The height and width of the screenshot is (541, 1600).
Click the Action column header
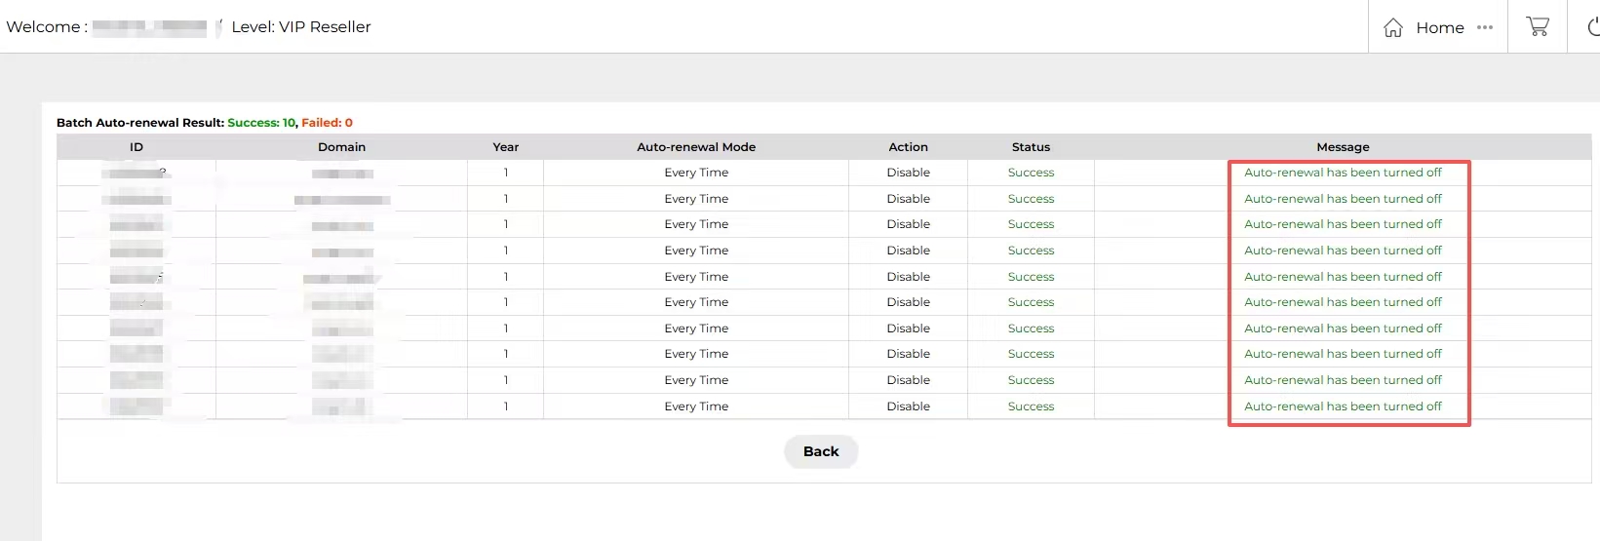[908, 147]
